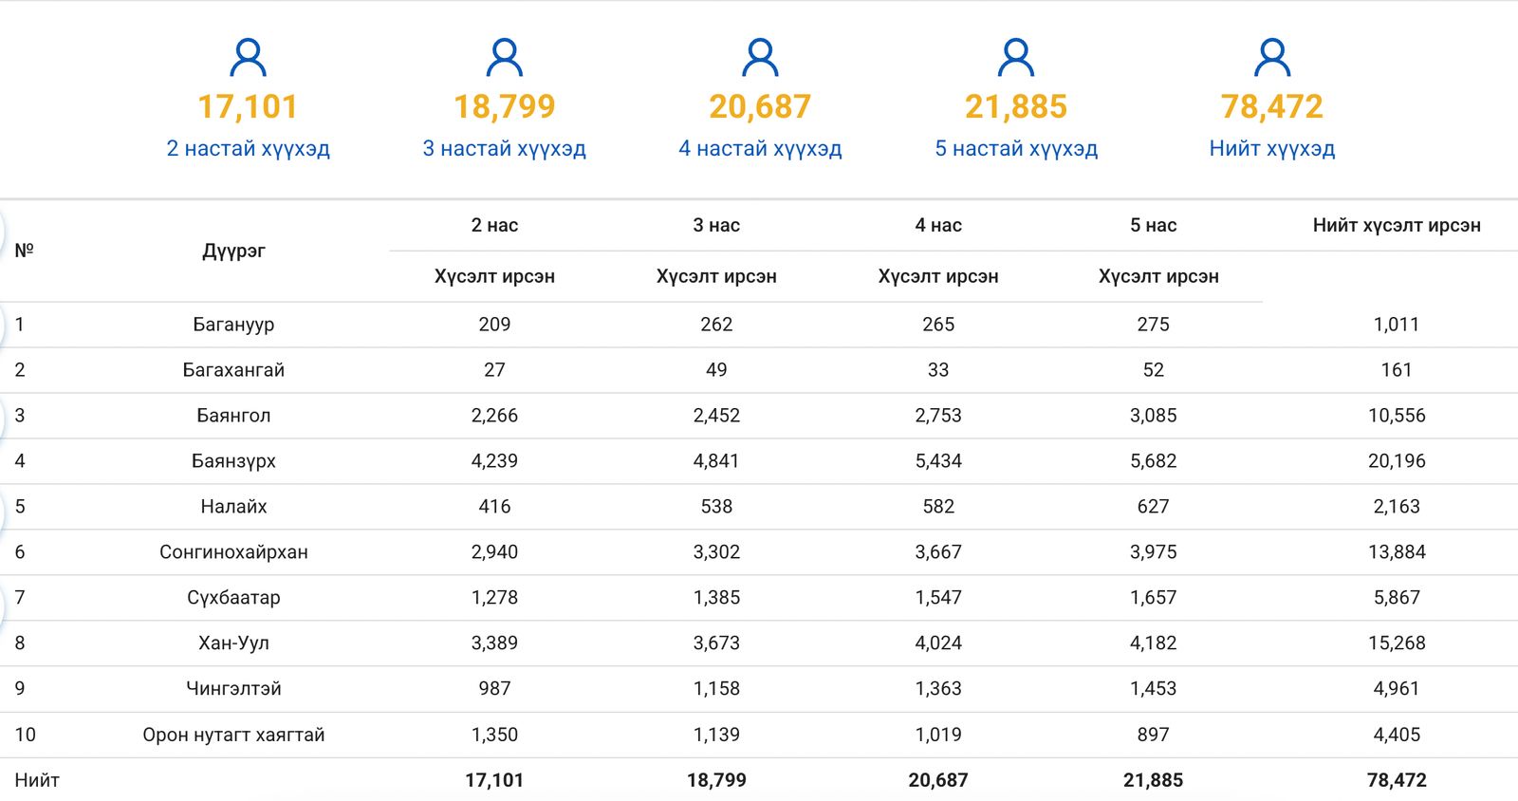Screen dimensions: 1518x801
Task: Click the 'Нийт' label in the totals row
Action: pos(37,780)
